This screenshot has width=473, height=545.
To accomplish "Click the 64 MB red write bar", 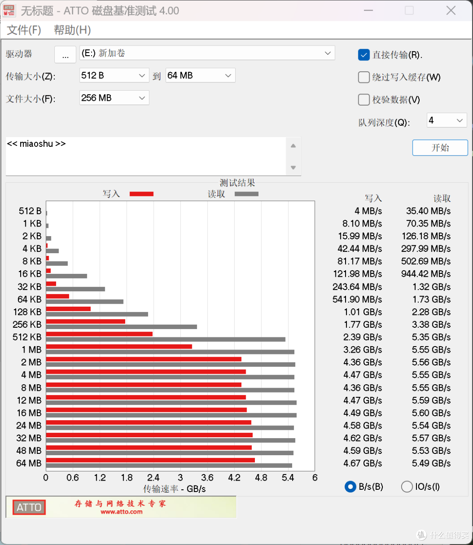I will click(150, 460).
